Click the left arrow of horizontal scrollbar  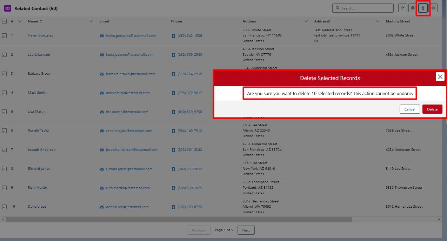pos(3,219)
